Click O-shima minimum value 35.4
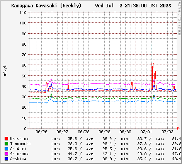The height and width of the screenshot is (164, 182). 142,159
